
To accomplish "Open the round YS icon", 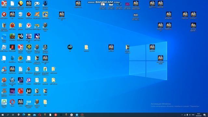I will click(12, 80).
